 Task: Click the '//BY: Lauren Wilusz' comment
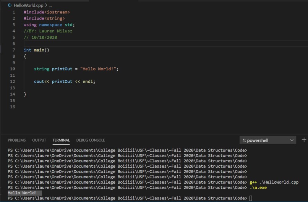point(48,31)
